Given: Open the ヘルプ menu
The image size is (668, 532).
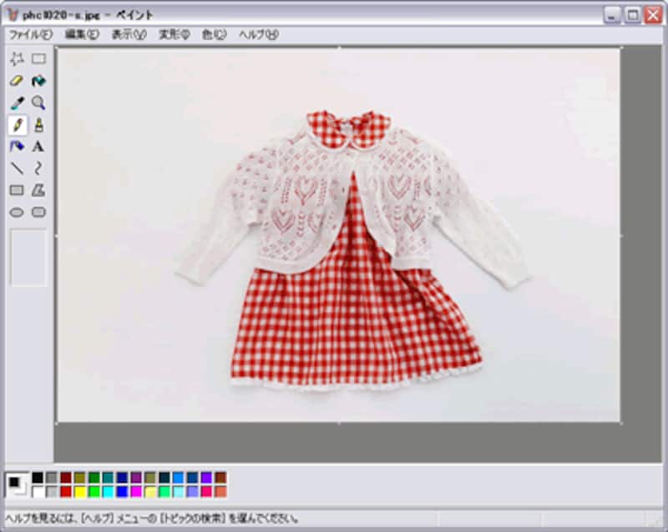Looking at the screenshot, I should 258,34.
